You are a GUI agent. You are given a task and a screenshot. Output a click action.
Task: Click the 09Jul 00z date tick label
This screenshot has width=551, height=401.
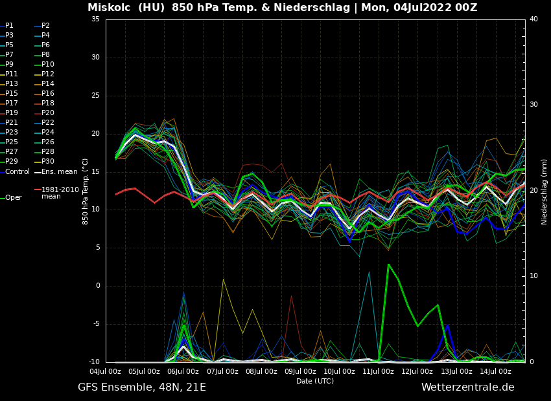[300, 372]
